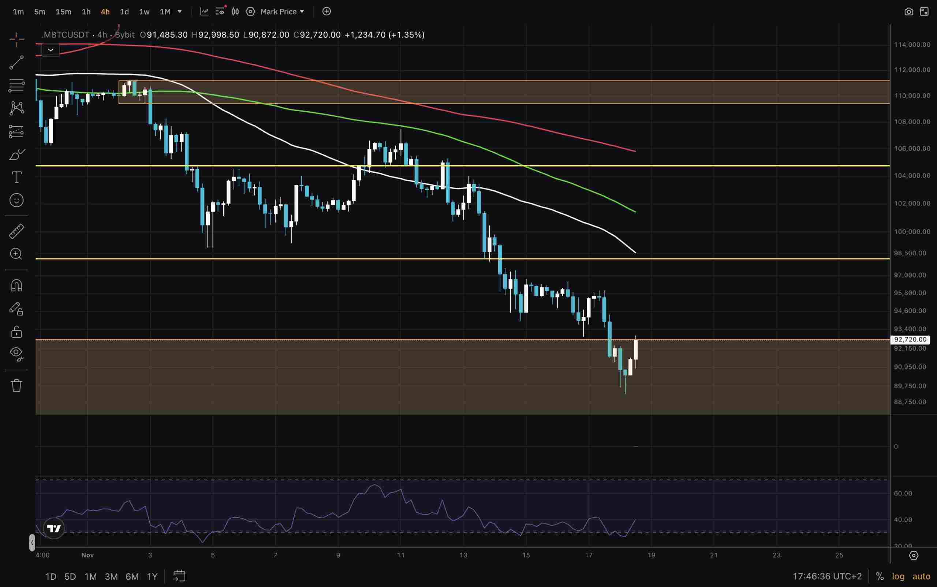Expand more timeframes dropdown arrow
Viewport: 937px width, 587px height.
[180, 12]
